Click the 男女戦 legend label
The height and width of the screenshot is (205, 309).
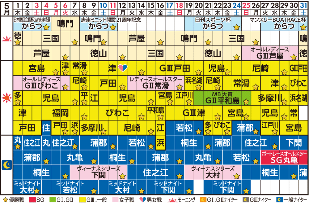tap(154, 200)
